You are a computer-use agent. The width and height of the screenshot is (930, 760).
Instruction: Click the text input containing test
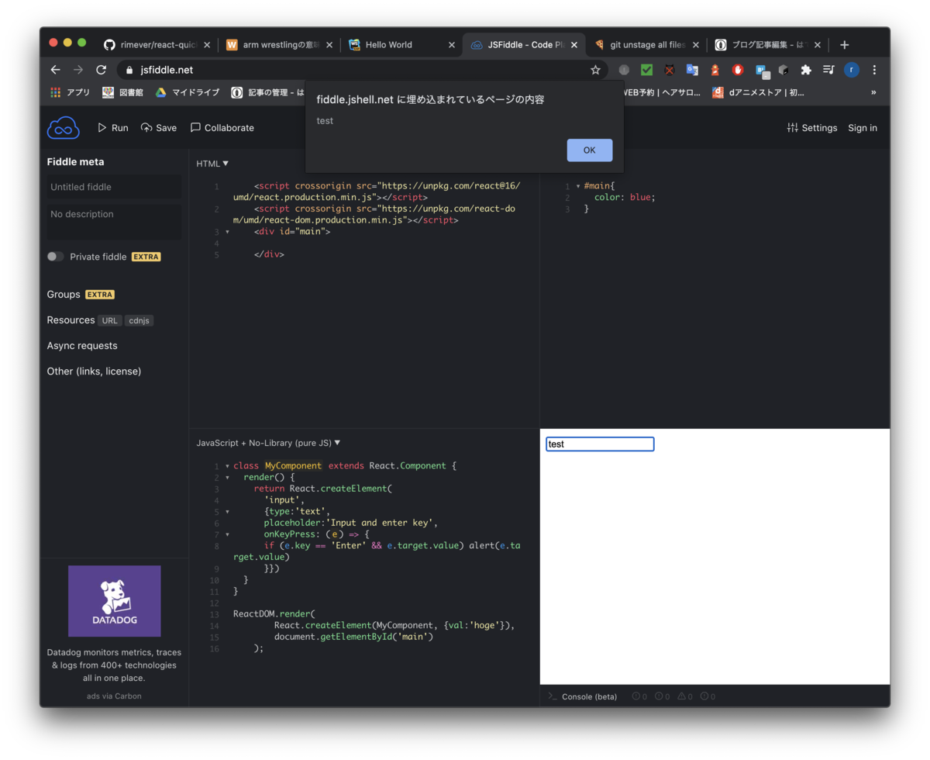pos(600,444)
